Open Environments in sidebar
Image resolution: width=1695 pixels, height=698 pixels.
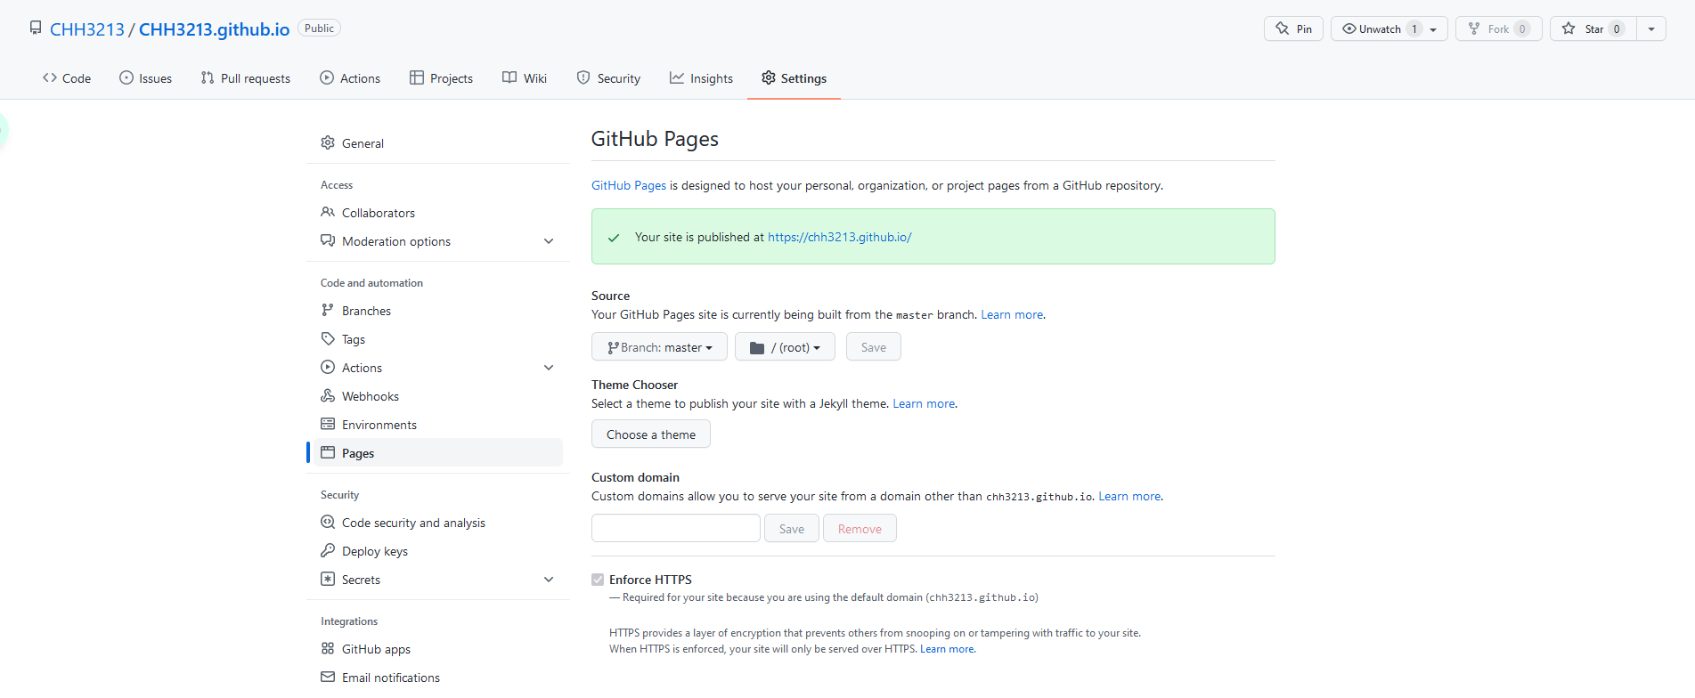[x=438, y=424]
